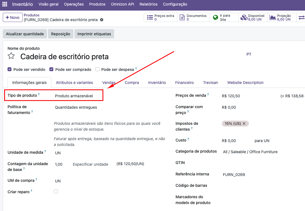The height and width of the screenshot is (211, 305).
Task: Open Configuração menu
Action: pos(175,4)
